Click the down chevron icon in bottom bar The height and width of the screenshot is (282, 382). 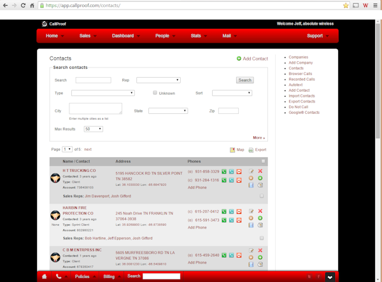point(330,278)
